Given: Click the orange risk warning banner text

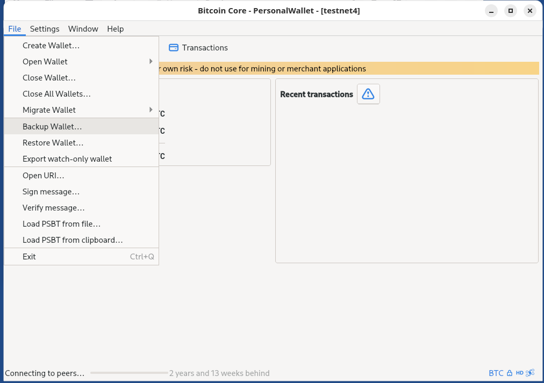Looking at the screenshot, I should (262, 69).
